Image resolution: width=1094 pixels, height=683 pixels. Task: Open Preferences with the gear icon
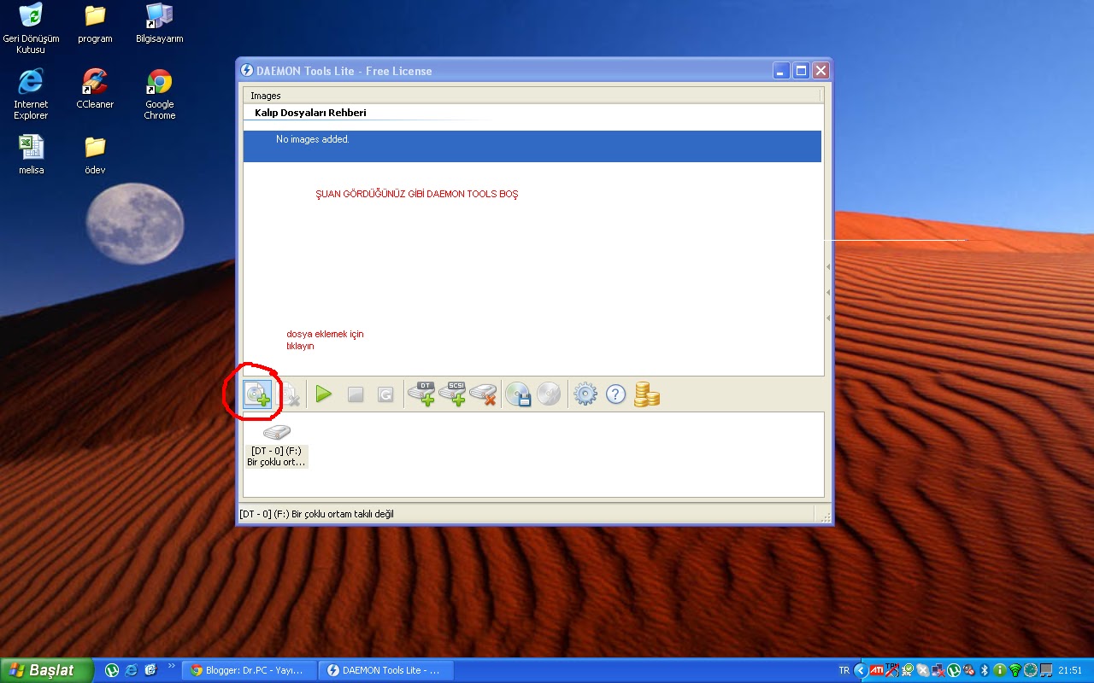pyautogui.click(x=585, y=394)
